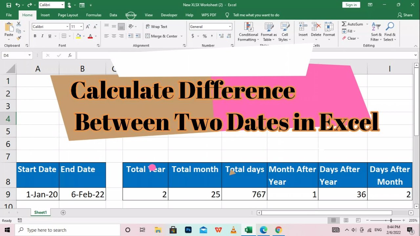Redo the last undone action
420x236 pixels.
pos(29,5)
